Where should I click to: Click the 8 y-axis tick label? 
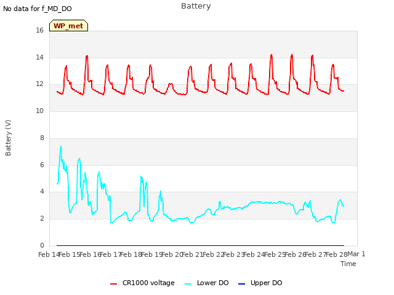(x=42, y=138)
